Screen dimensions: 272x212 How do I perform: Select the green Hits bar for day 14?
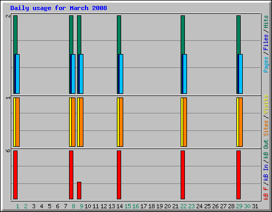click(119, 35)
